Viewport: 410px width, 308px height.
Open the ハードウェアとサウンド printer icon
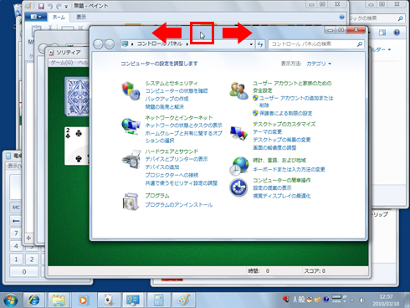pos(131,159)
